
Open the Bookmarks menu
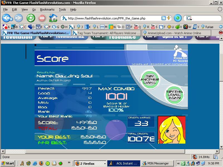[x=47, y=9]
